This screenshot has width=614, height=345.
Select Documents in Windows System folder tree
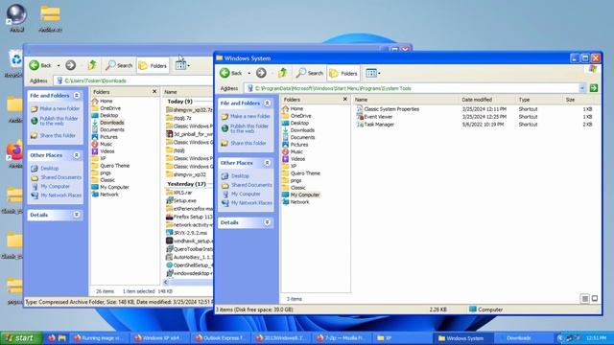click(302, 137)
